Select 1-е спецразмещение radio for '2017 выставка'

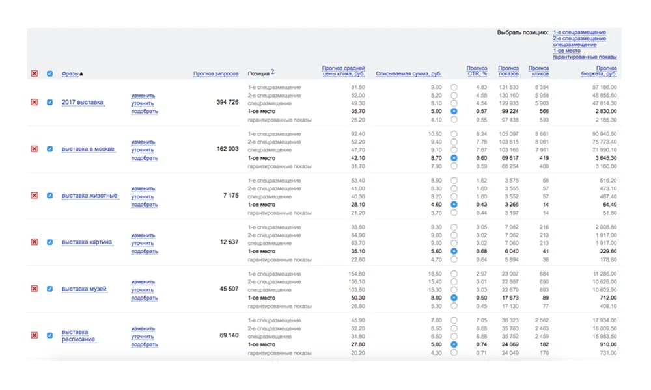pos(454,88)
